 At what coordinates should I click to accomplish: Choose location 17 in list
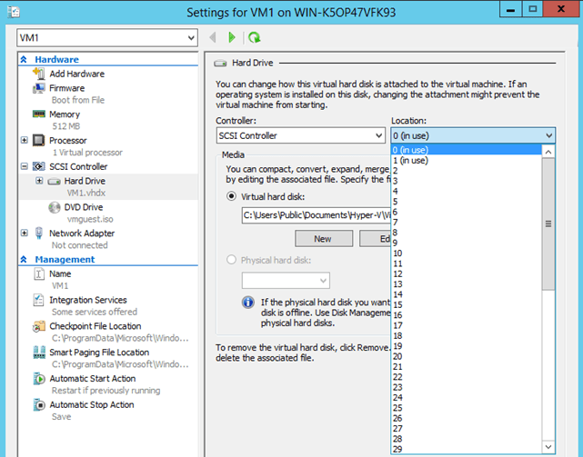pyautogui.click(x=467, y=325)
